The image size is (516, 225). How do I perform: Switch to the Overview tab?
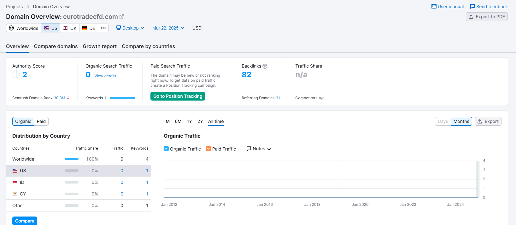17,46
